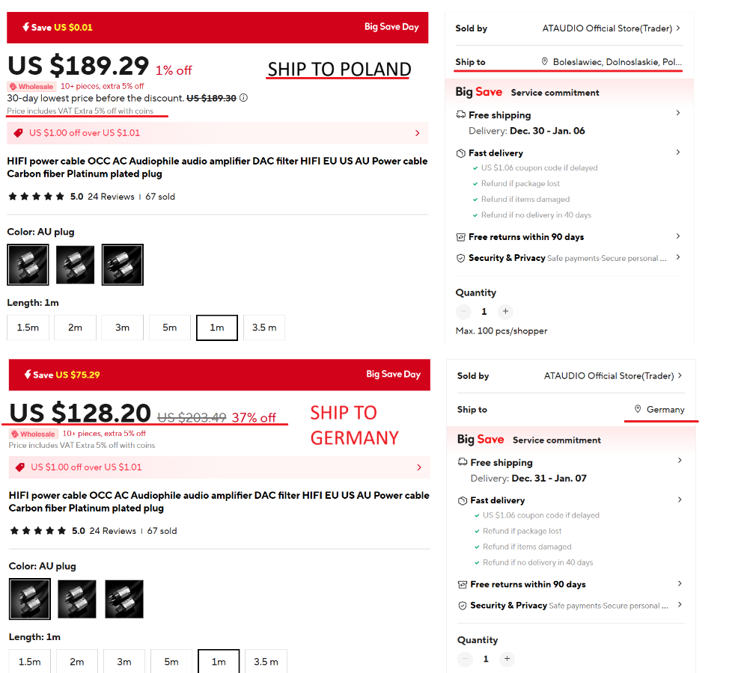Click the red coupon tag icon in top listing
The image size is (747, 673).
pyautogui.click(x=18, y=133)
